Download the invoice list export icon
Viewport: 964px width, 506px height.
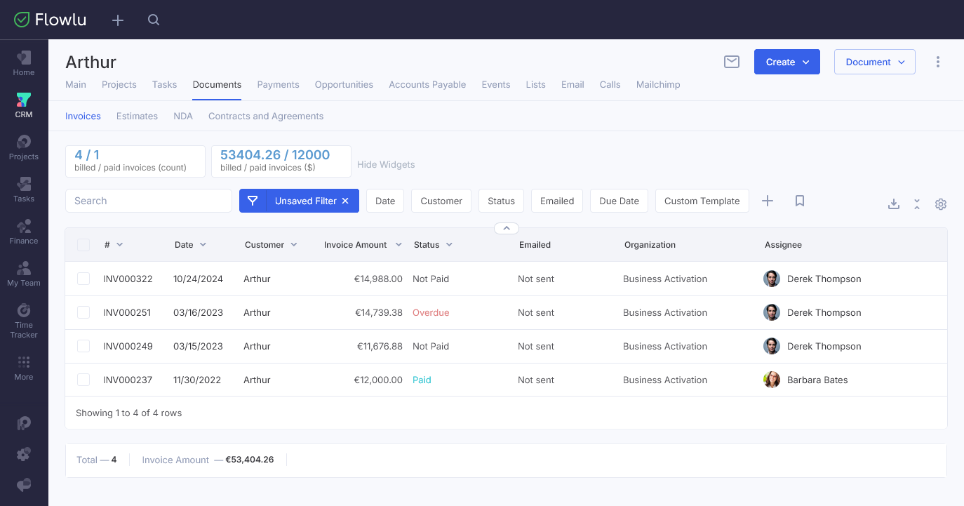pos(894,204)
